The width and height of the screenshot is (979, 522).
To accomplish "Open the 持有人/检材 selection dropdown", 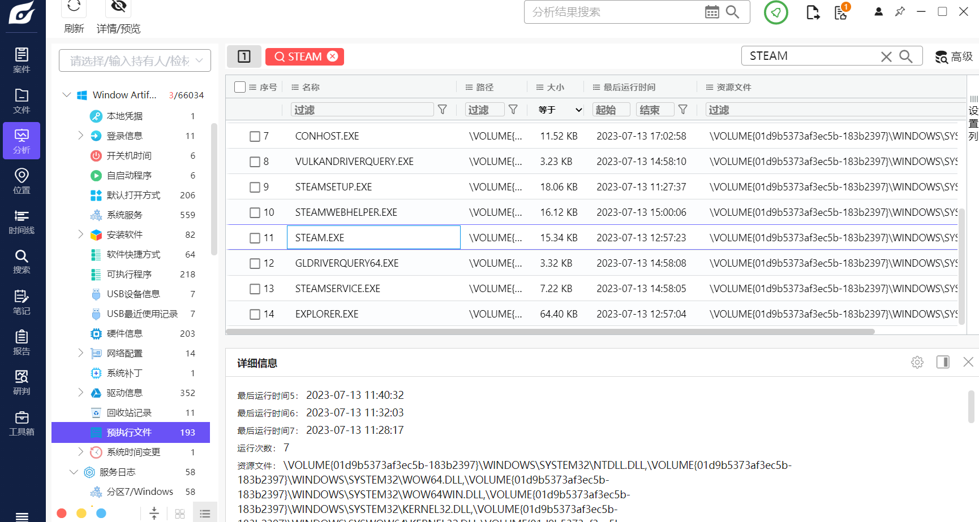I will 135,60.
